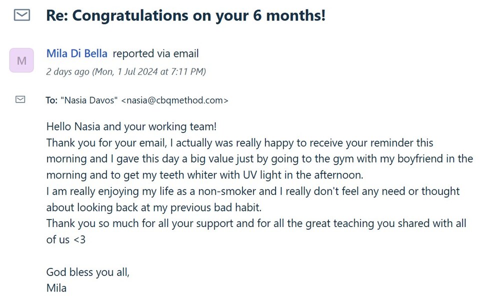Click the "To:" recipient label
The height and width of the screenshot is (297, 500).
(51, 100)
